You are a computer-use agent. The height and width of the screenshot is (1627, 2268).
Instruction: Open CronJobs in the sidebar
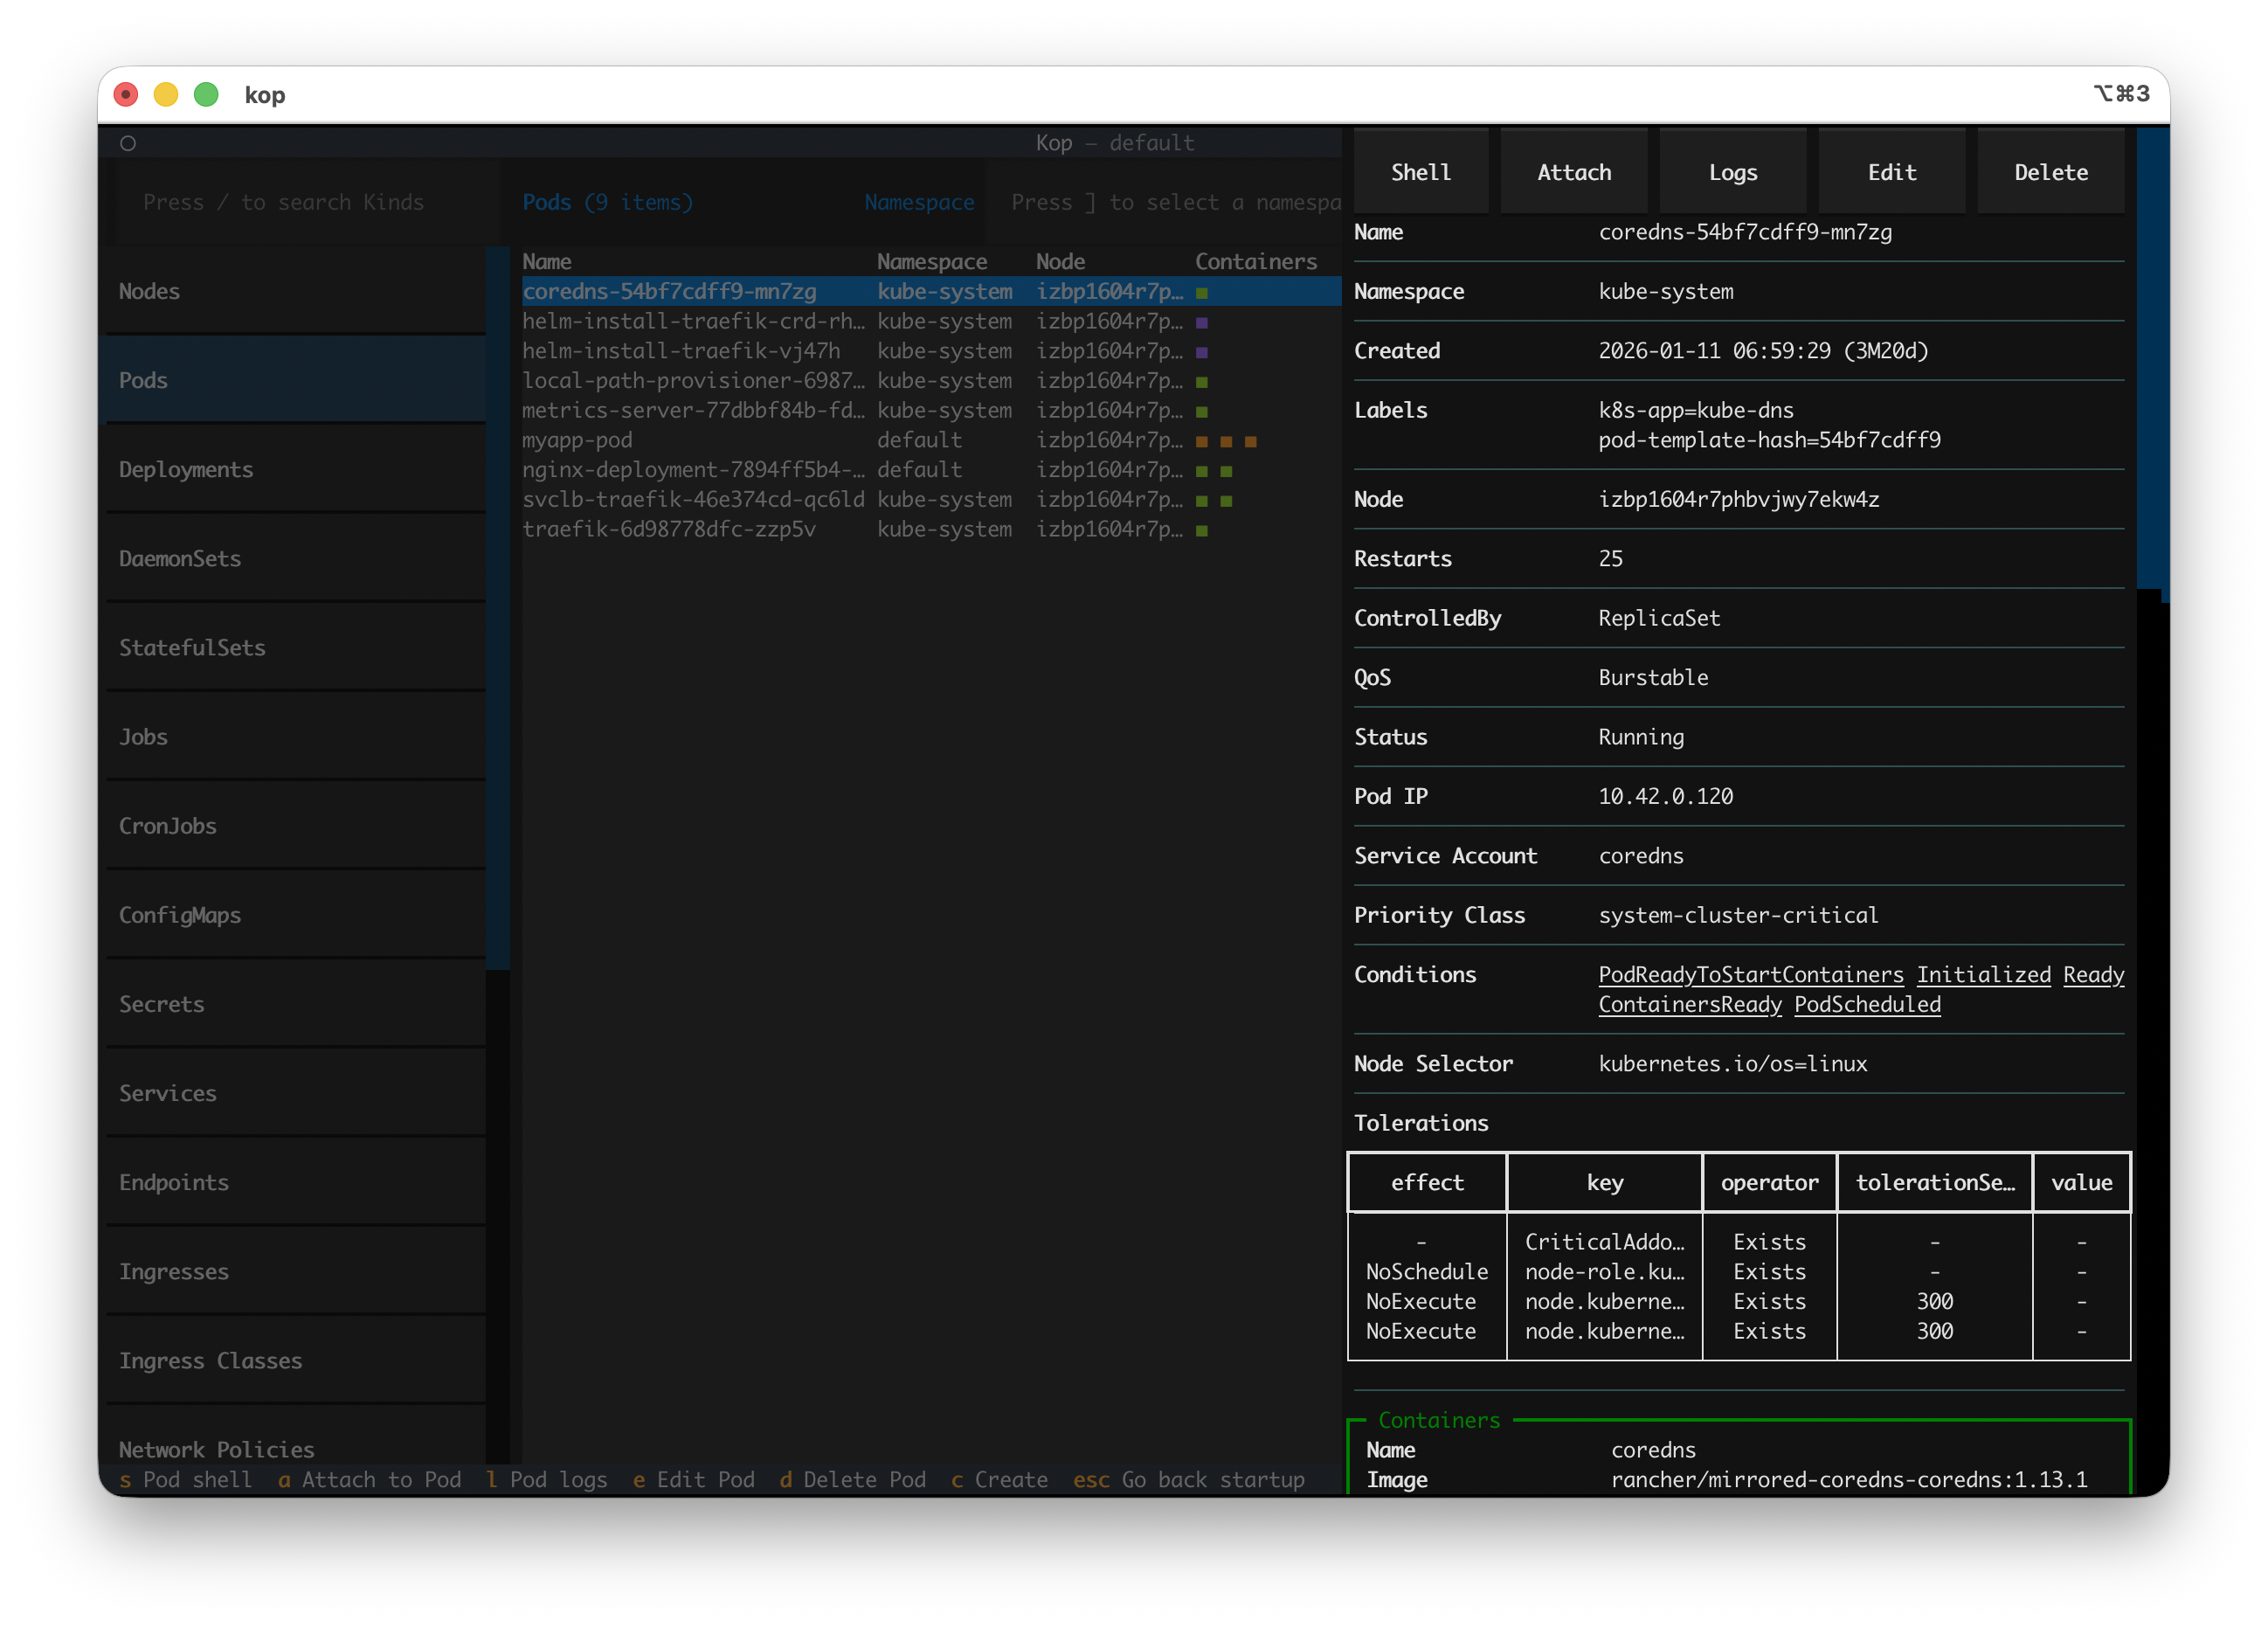tap(296, 825)
